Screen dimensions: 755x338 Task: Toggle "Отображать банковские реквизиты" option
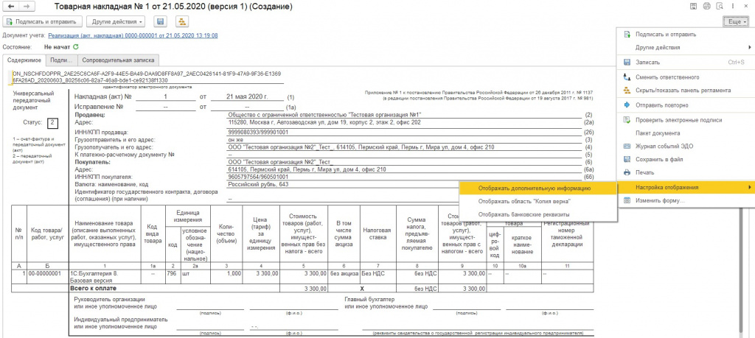pos(537,214)
